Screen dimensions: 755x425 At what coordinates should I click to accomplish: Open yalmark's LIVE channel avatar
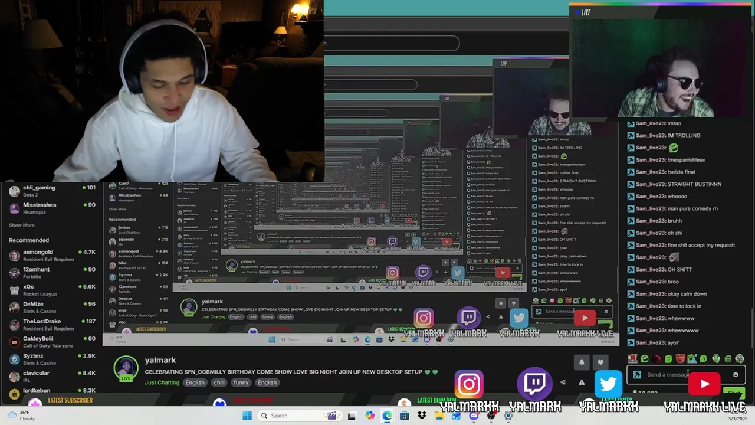pyautogui.click(x=126, y=369)
